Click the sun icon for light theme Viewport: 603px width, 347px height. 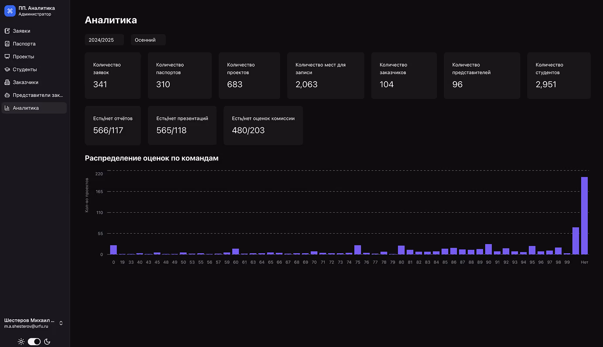pyautogui.click(x=21, y=342)
